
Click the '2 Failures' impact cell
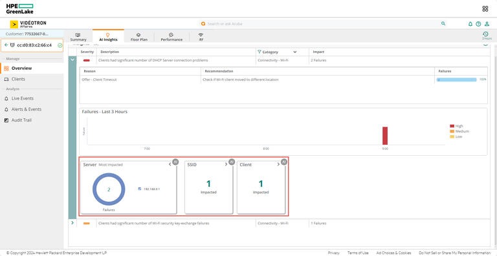pyautogui.click(x=319, y=60)
